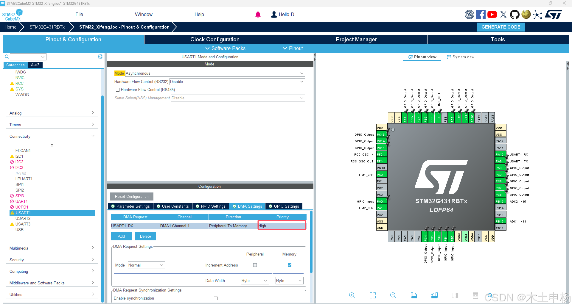This screenshot has width=572, height=307.
Task: Select pin PC13 on the chip
Action: (382, 134)
